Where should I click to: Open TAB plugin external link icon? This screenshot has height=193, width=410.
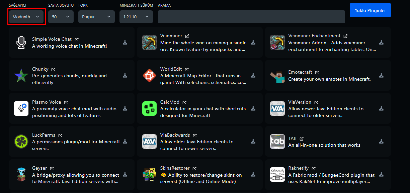pos(302,139)
